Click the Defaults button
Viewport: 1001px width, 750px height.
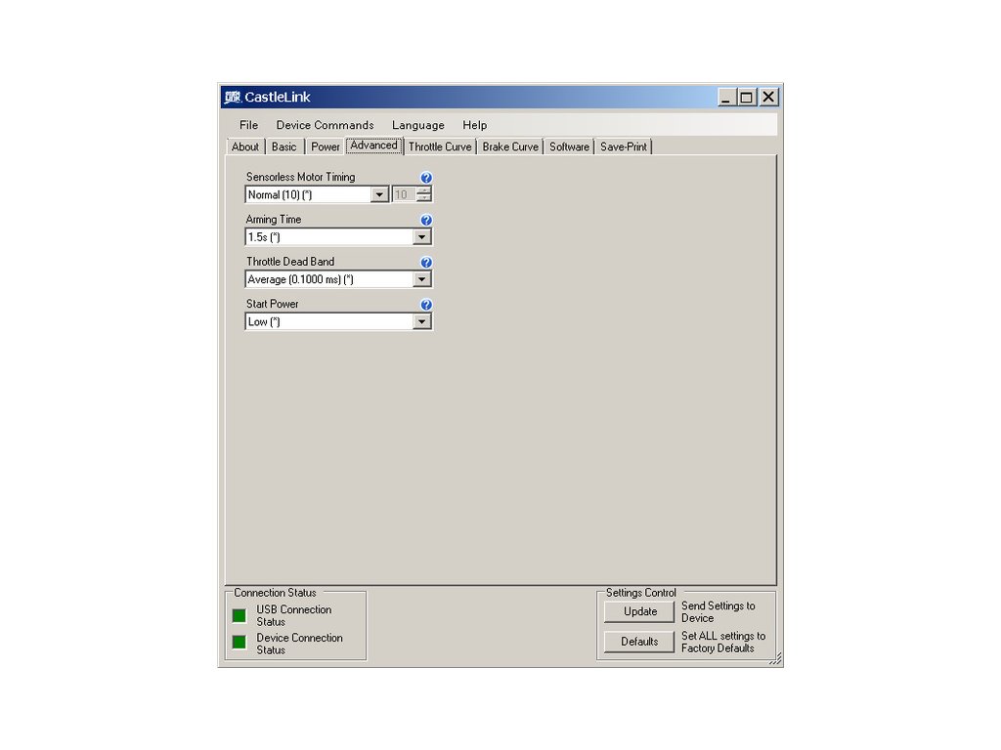click(639, 642)
